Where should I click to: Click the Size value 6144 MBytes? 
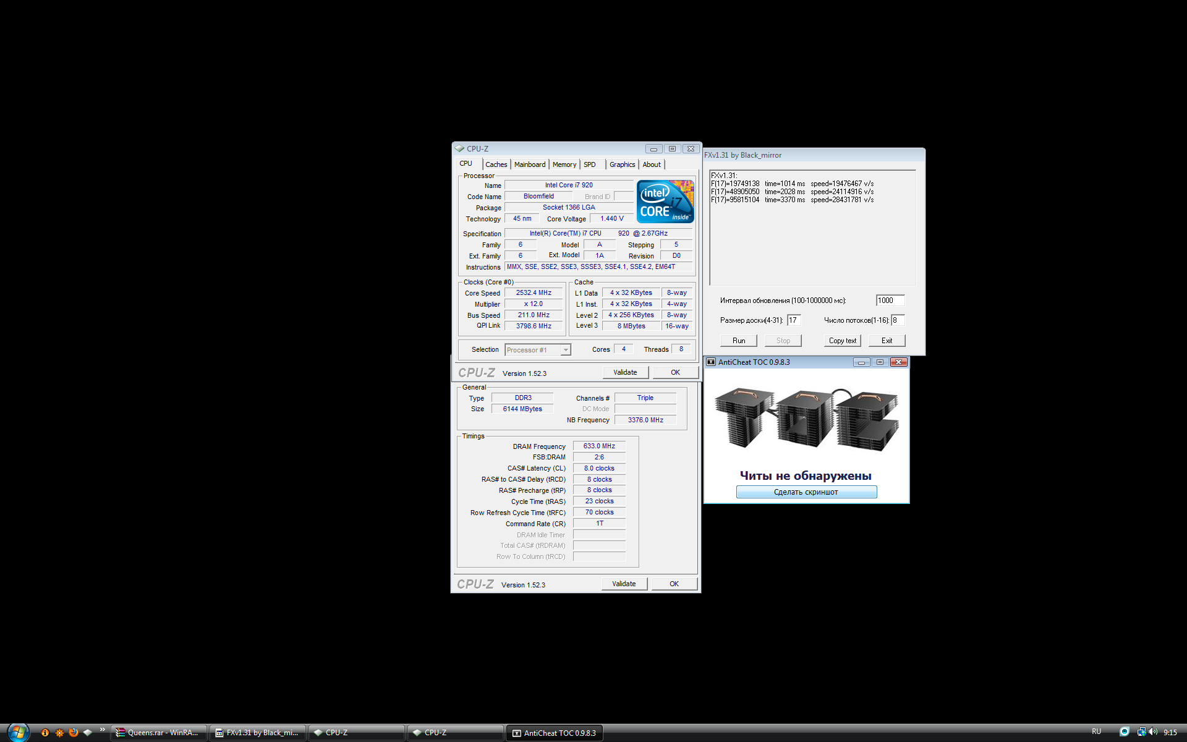point(522,409)
